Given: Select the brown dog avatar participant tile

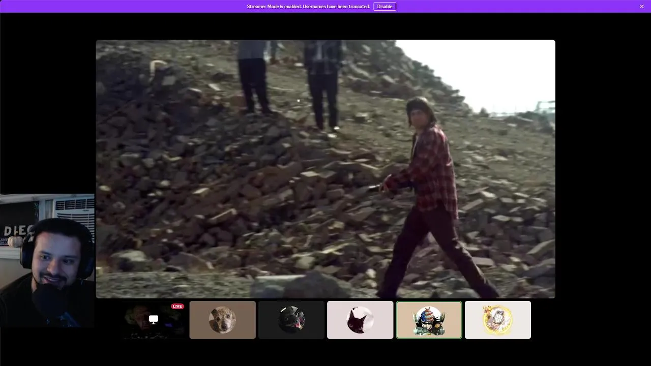Looking at the screenshot, I should (223, 320).
